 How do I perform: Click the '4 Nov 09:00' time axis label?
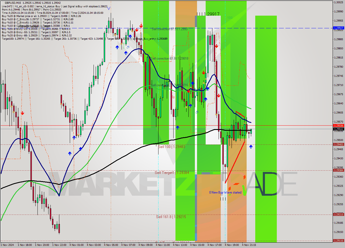point(145,245)
